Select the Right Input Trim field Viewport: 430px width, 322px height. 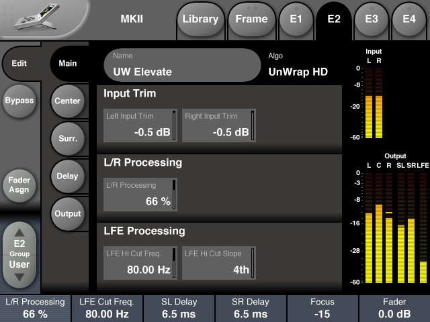218,125
